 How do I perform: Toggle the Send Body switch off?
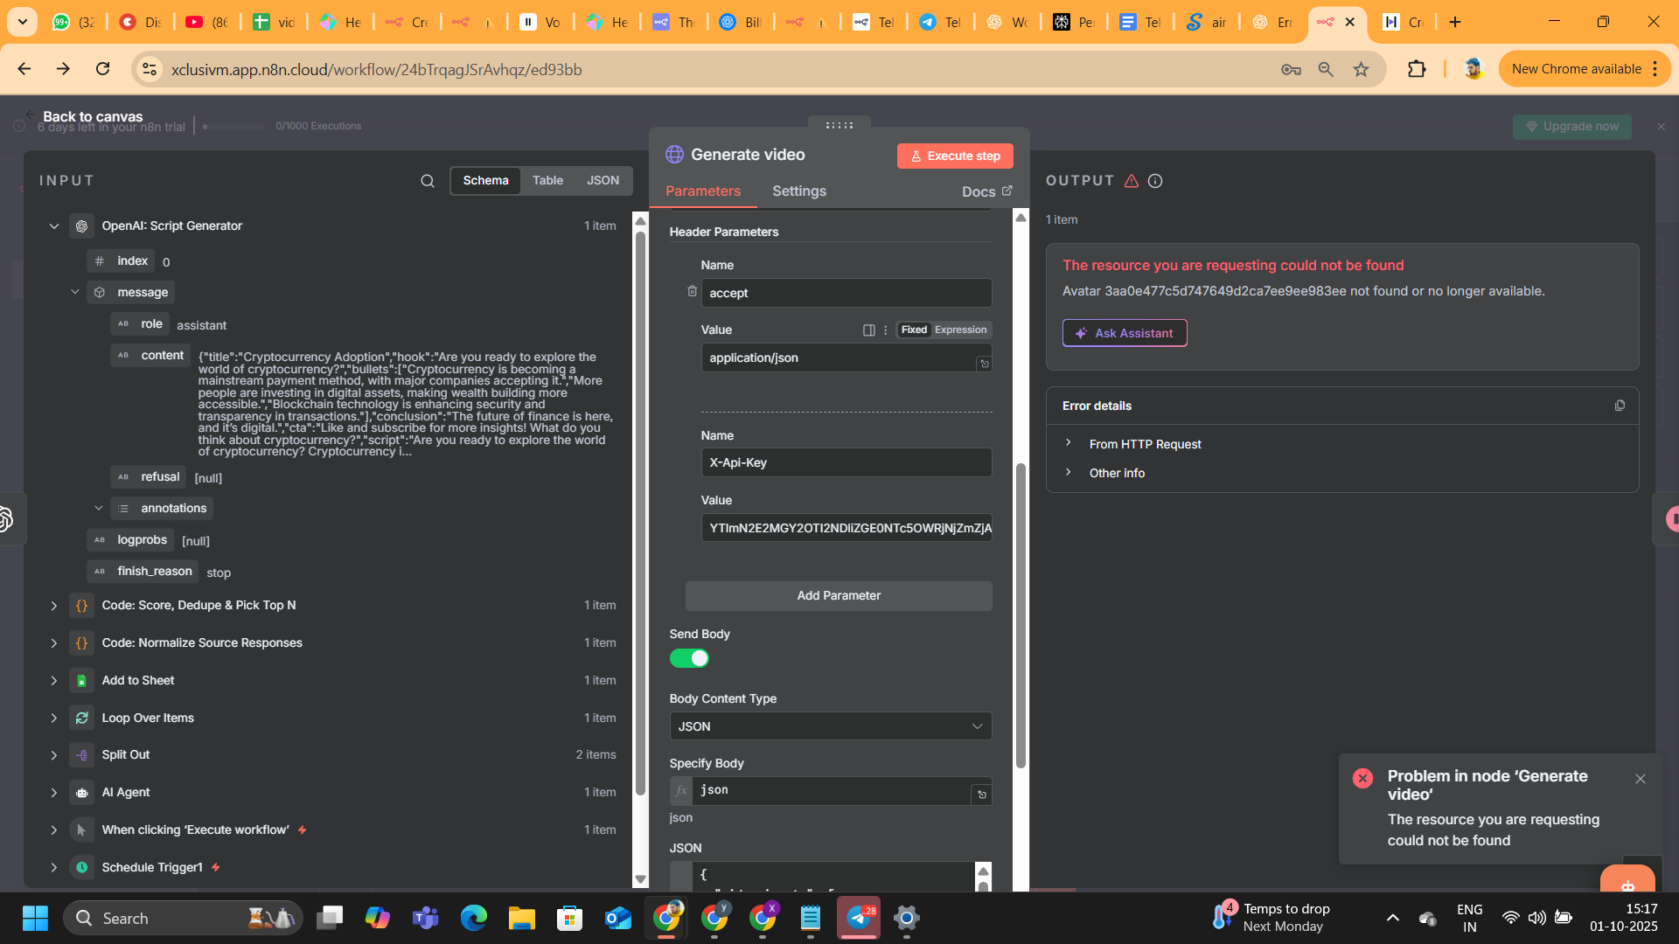point(689,658)
